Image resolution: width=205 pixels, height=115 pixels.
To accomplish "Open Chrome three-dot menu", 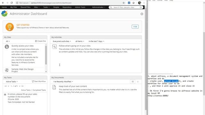I will [x=144, y=3].
